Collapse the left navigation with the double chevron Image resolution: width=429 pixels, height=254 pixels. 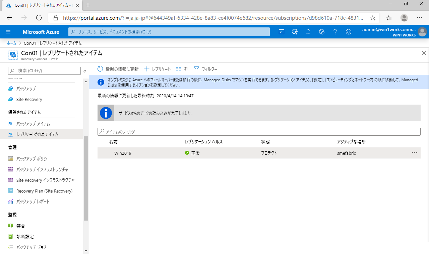click(x=85, y=71)
